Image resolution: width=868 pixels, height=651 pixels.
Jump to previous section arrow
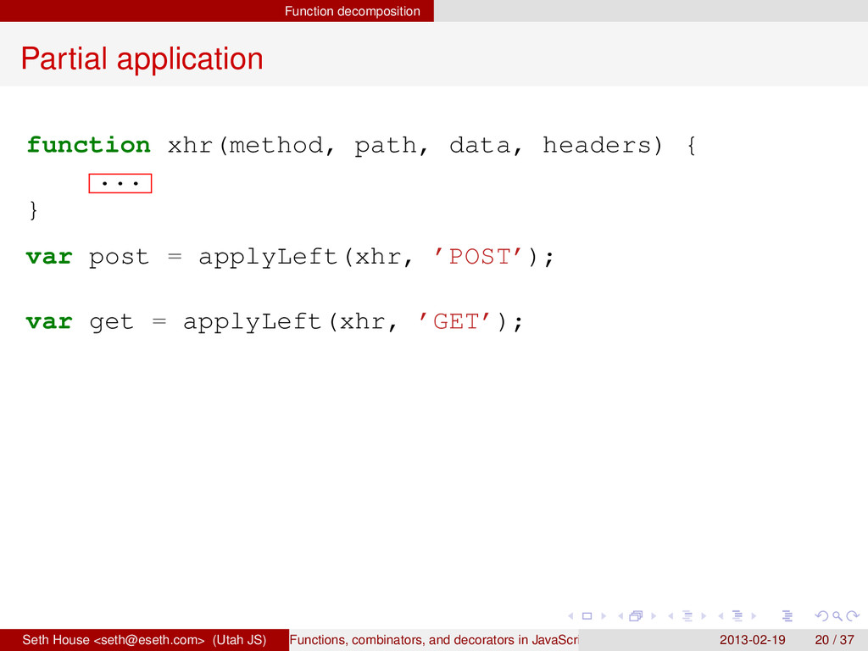click(721, 616)
